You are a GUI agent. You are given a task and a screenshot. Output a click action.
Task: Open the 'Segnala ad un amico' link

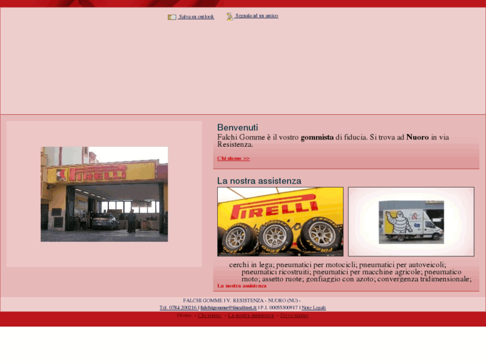click(x=257, y=16)
